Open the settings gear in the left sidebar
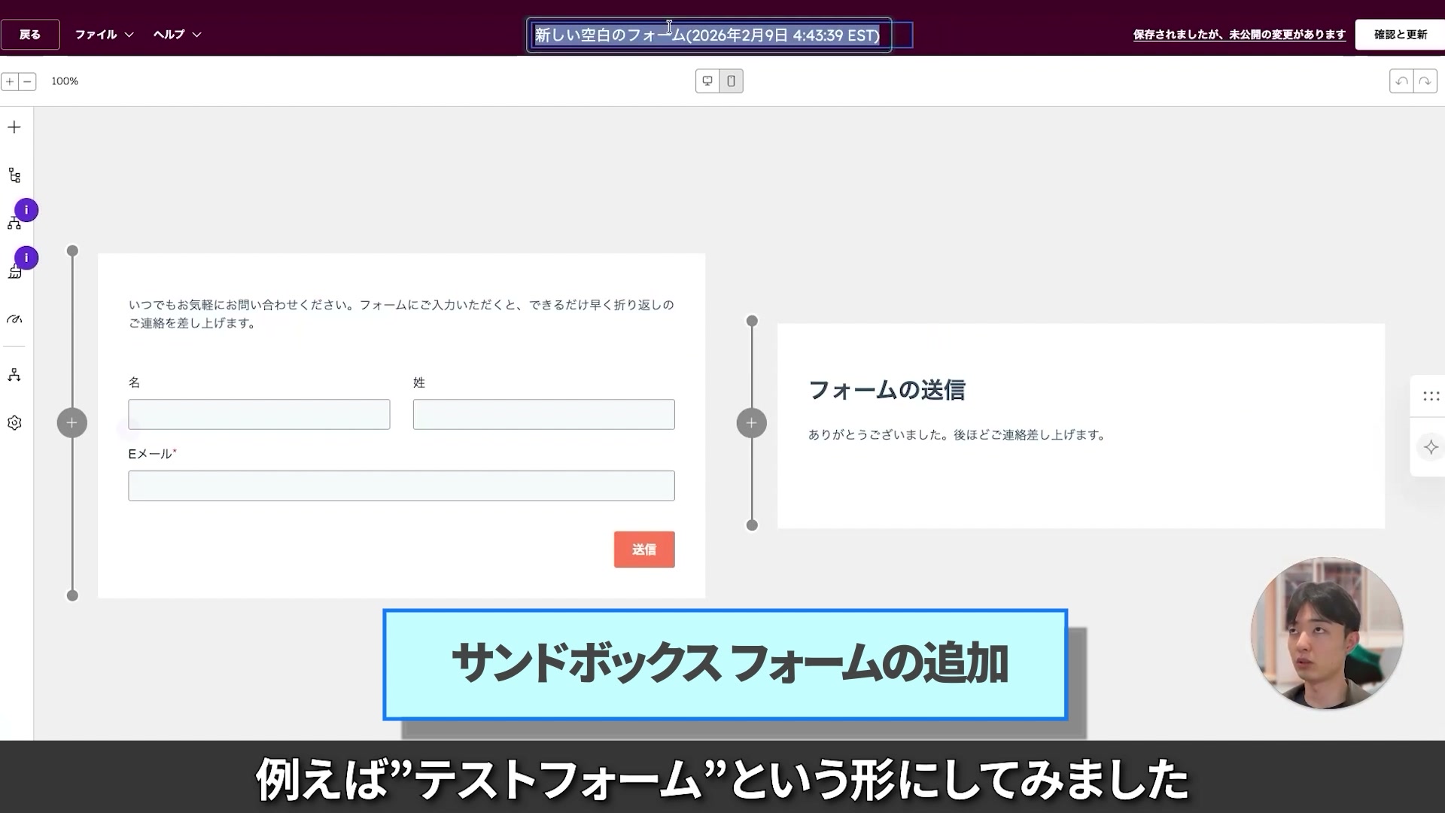Screen dimensions: 1445x813 point(14,422)
